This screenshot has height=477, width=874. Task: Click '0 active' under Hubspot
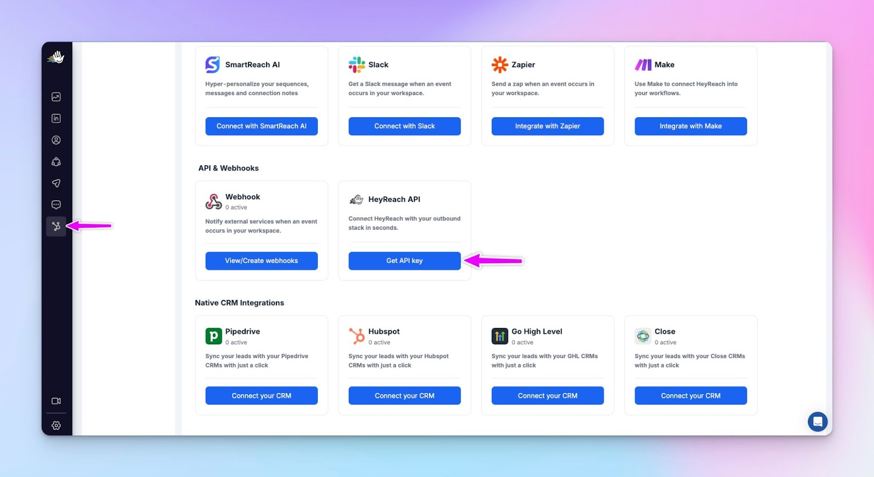point(379,343)
